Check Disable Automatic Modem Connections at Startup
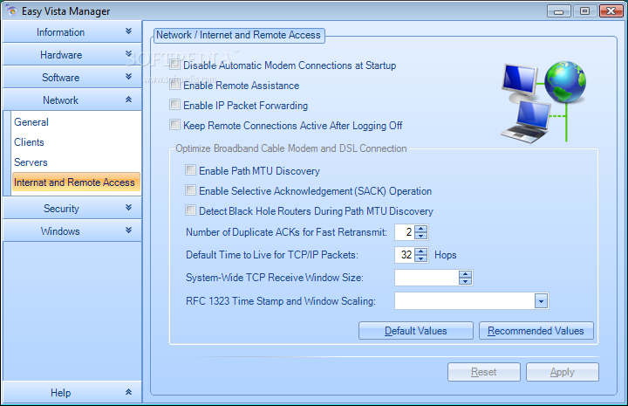 click(174, 65)
